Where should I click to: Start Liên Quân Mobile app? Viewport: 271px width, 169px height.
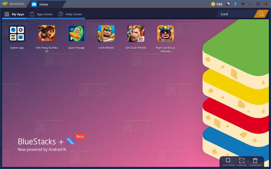pyautogui.click(x=136, y=33)
